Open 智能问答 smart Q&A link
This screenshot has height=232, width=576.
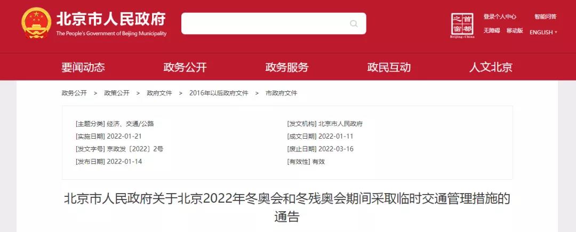pyautogui.click(x=545, y=17)
